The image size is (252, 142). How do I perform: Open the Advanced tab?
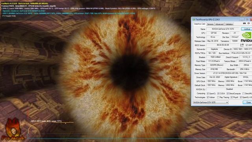[219, 24]
